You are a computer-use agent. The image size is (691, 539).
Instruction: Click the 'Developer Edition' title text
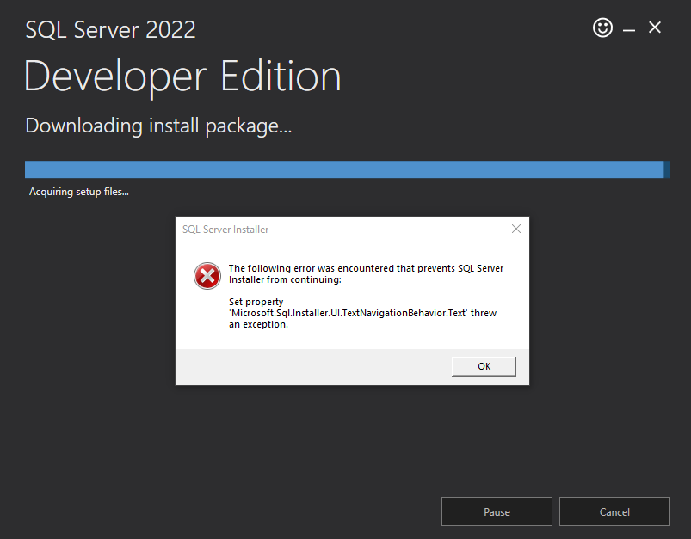(x=182, y=77)
